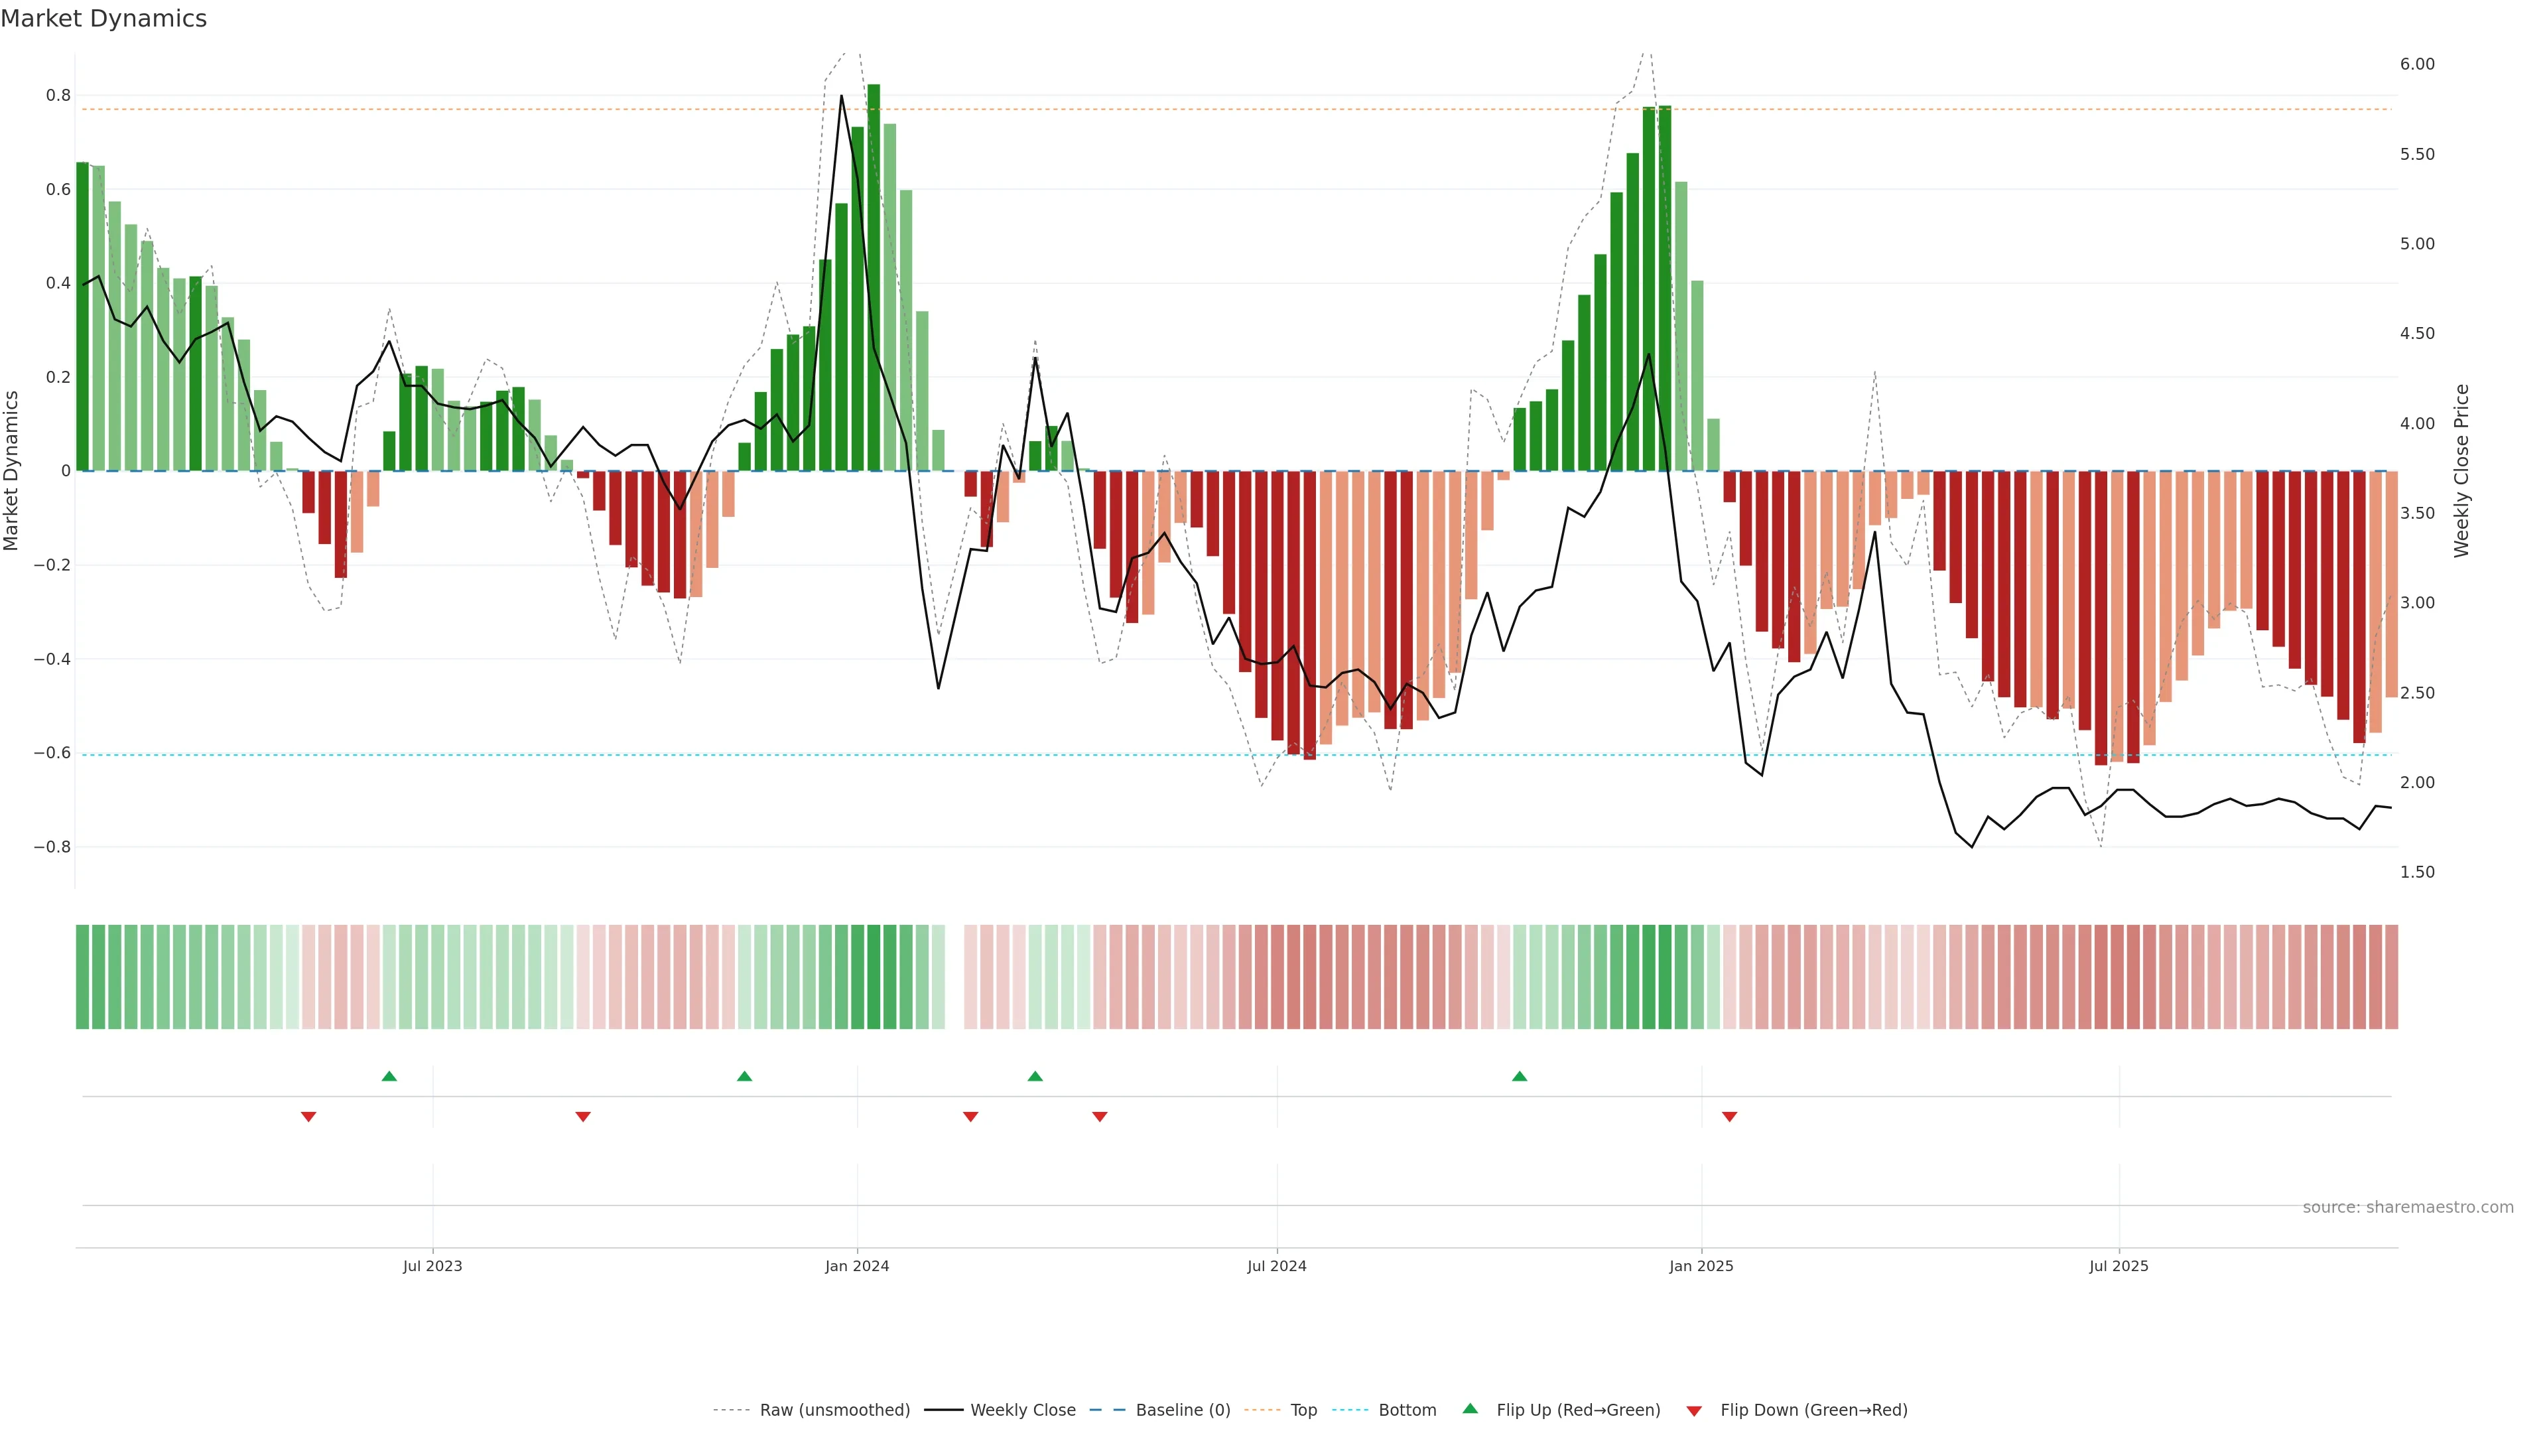The image size is (2547, 1433).
Task: Click the source: sharemaestro.com text
Action: (x=2408, y=1207)
